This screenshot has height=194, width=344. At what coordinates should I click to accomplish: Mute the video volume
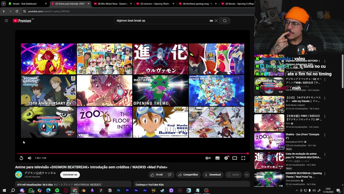[30, 158]
